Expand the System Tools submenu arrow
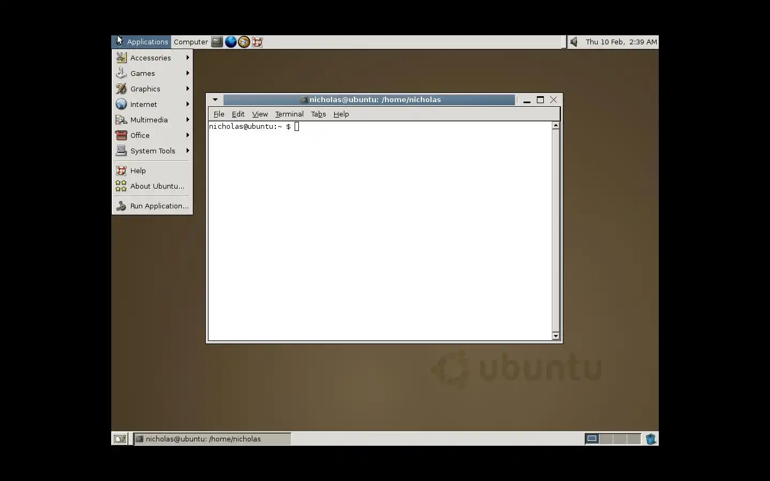 [x=188, y=151]
